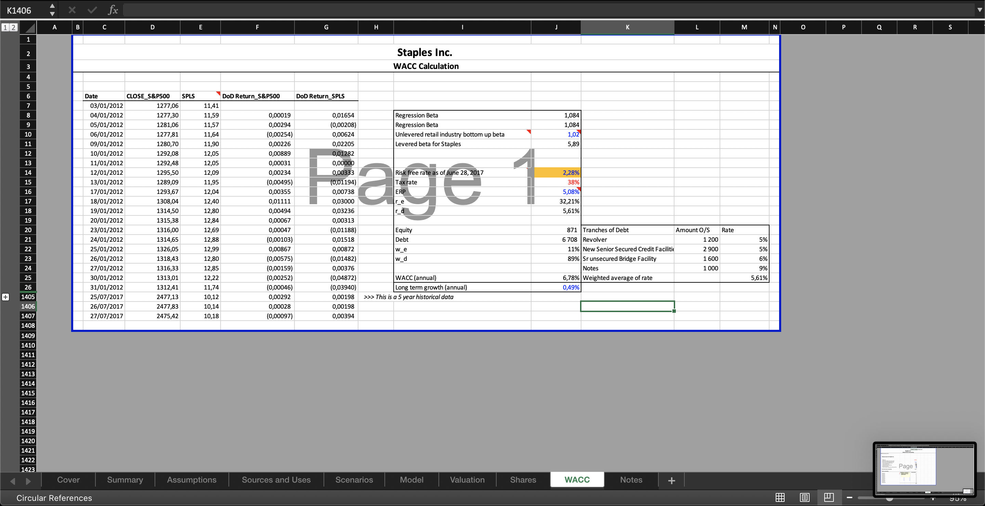Click the WACC Calculation subtitle cell
The height and width of the screenshot is (506, 985).
pyautogui.click(x=425, y=66)
